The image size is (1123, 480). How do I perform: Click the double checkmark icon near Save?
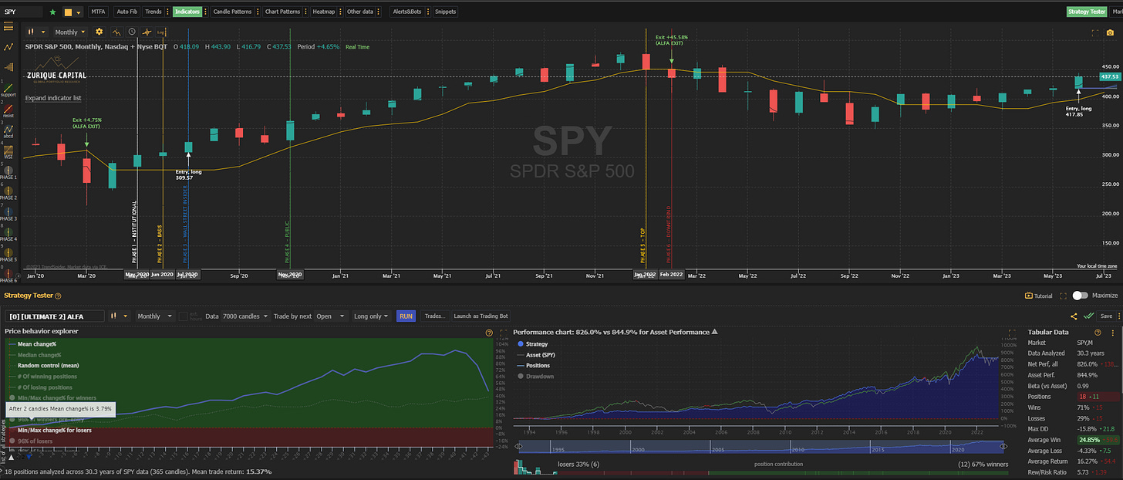tap(1088, 316)
